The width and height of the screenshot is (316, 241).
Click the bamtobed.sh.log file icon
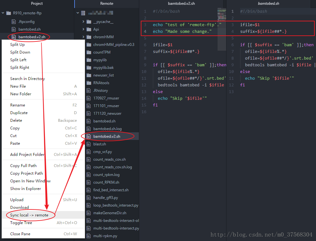pos(89,129)
